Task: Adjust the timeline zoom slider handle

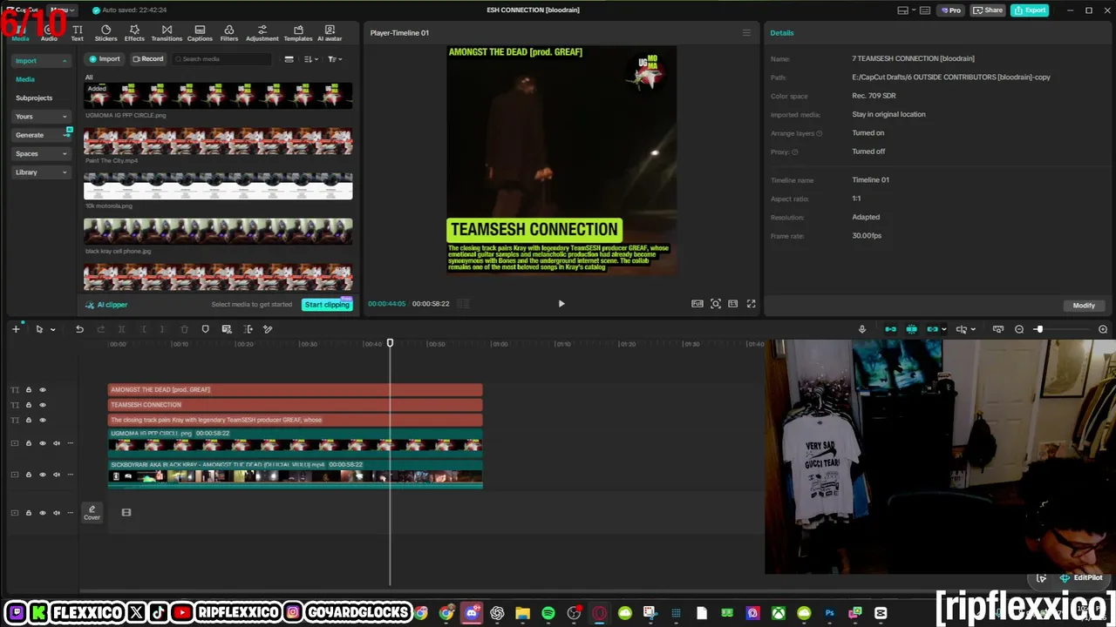Action: pyautogui.click(x=1038, y=329)
